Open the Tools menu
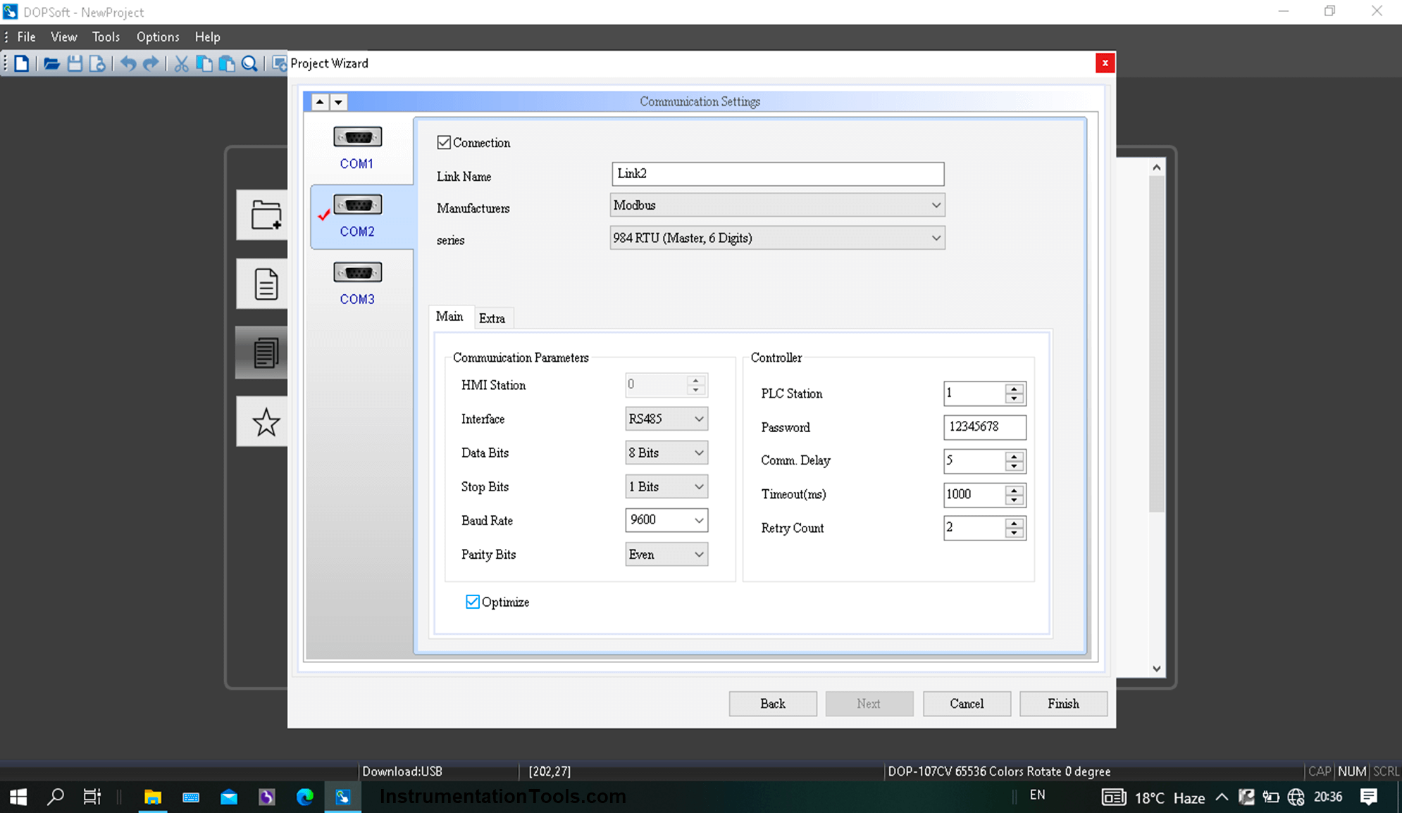 click(x=106, y=37)
